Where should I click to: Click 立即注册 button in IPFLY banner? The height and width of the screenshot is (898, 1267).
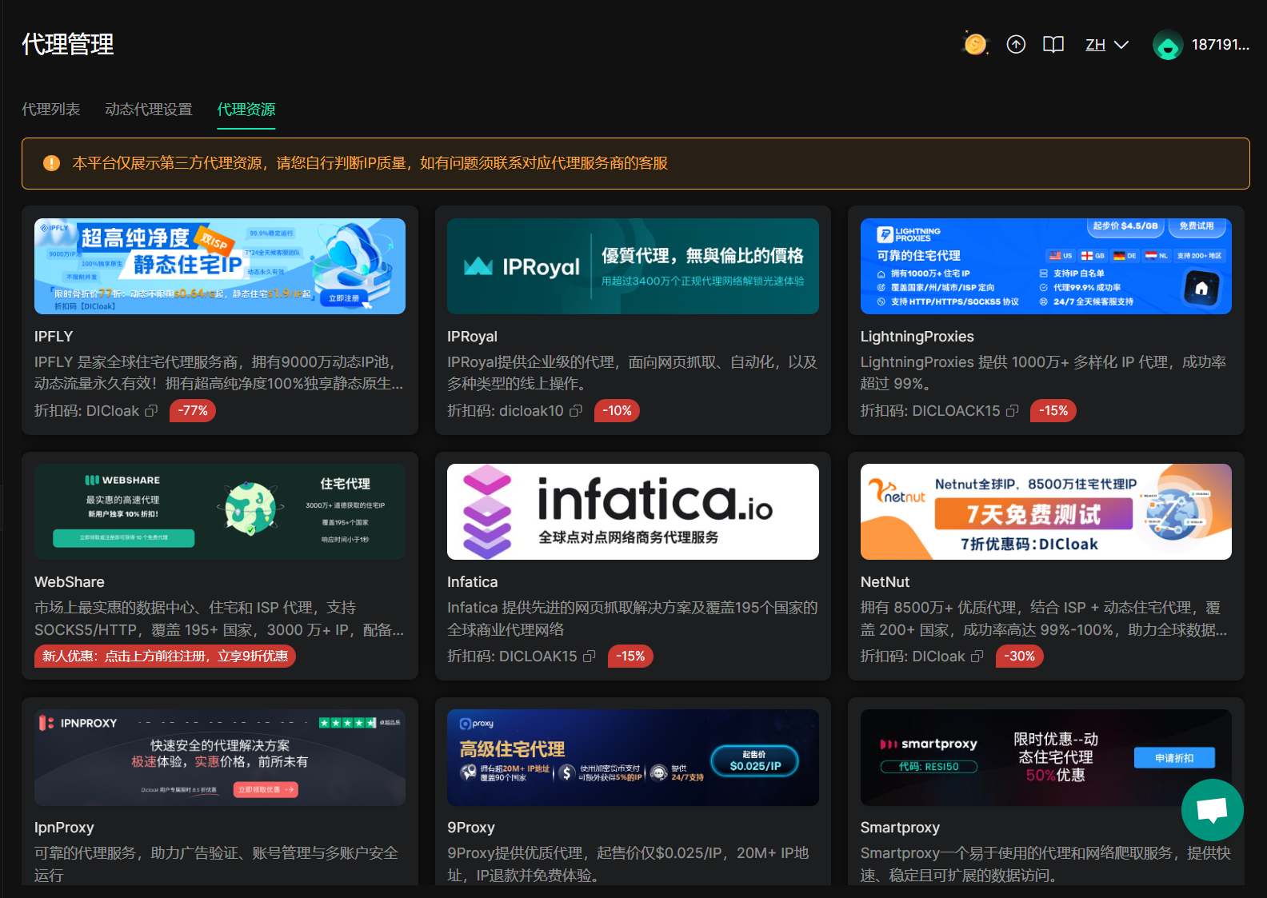[345, 298]
